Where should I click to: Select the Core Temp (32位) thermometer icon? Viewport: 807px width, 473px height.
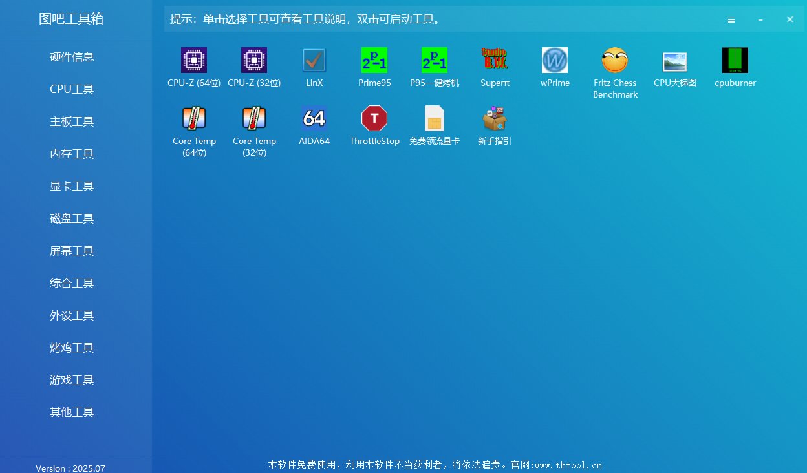click(x=254, y=118)
